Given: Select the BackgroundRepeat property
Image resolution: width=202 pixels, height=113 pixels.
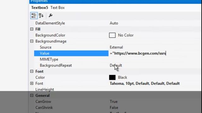Looking at the screenshot, I should tap(56, 65).
